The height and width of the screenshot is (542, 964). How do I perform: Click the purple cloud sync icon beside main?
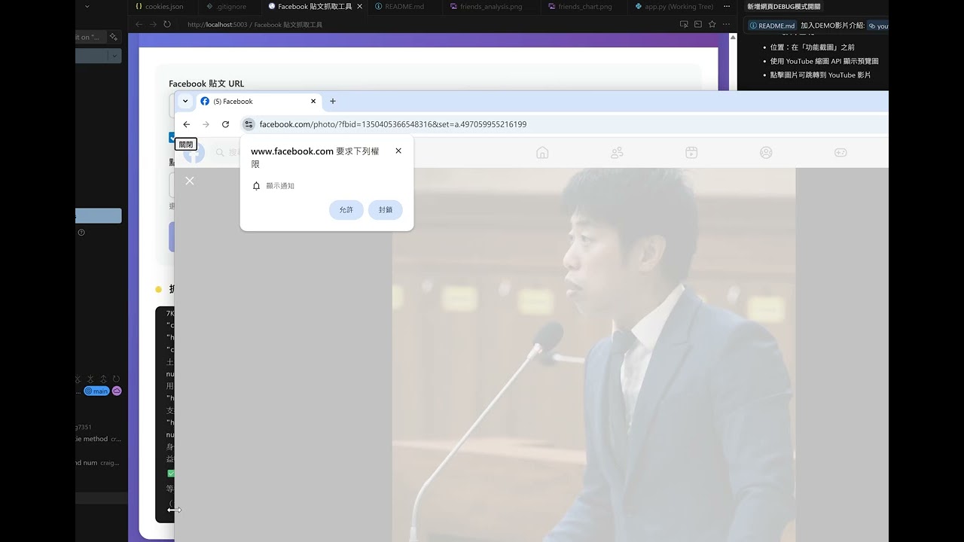point(117,391)
